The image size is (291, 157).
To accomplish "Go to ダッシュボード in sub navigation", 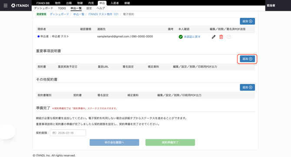I will 43,8.
